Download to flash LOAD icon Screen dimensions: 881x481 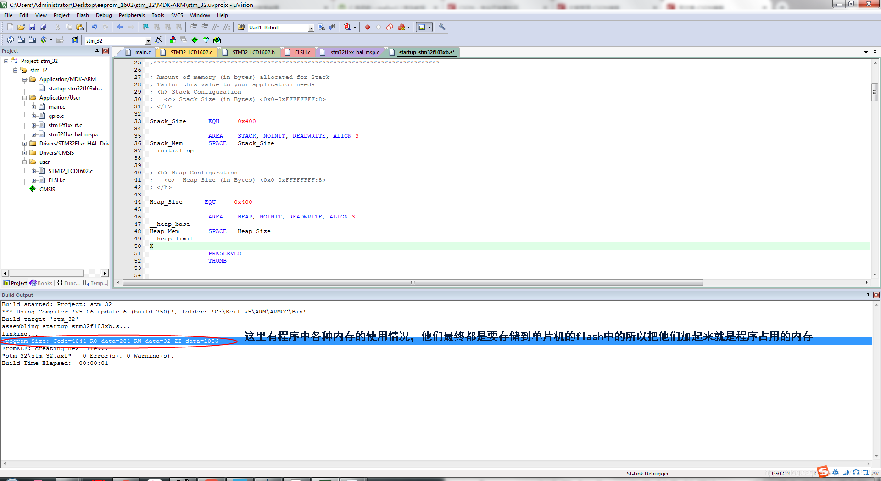tap(75, 40)
